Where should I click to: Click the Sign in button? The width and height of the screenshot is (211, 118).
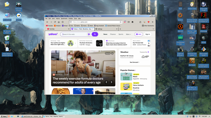pos(148,34)
